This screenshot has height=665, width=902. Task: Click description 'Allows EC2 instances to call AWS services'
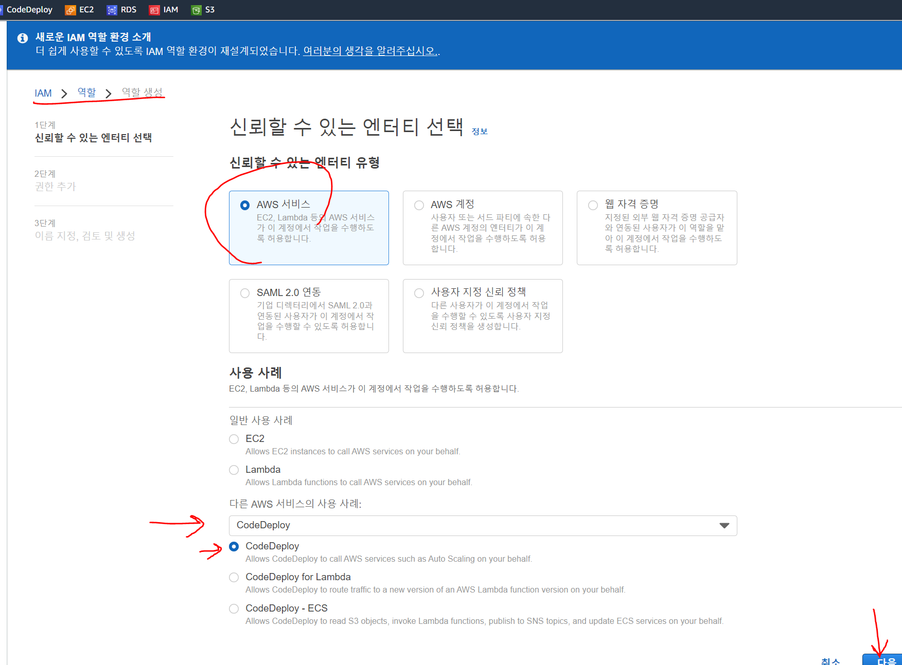tap(353, 451)
